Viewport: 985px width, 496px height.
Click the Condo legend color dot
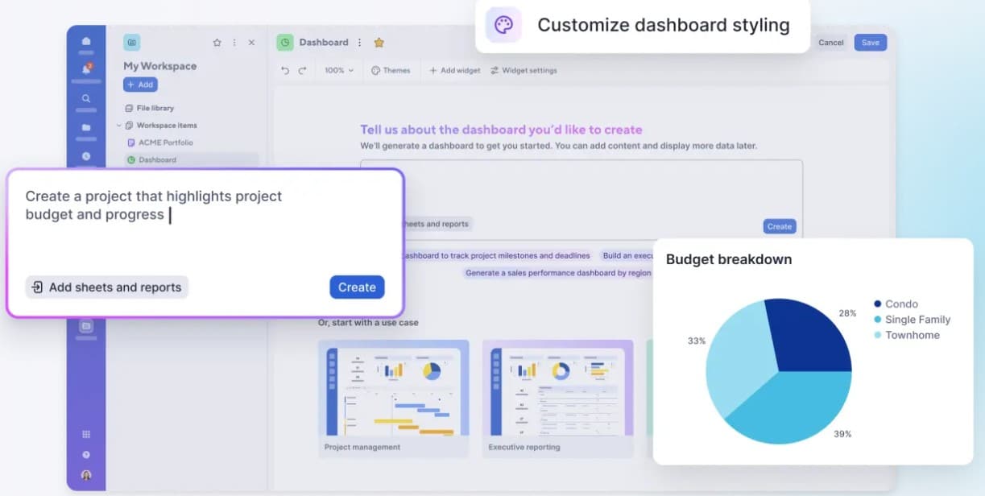pyautogui.click(x=877, y=304)
